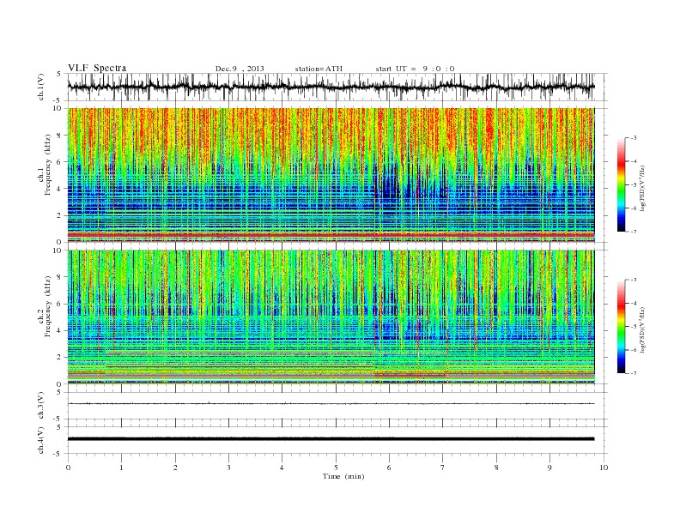Click time axis tick label "10"
The height and width of the screenshot is (525, 680).
[604, 468]
